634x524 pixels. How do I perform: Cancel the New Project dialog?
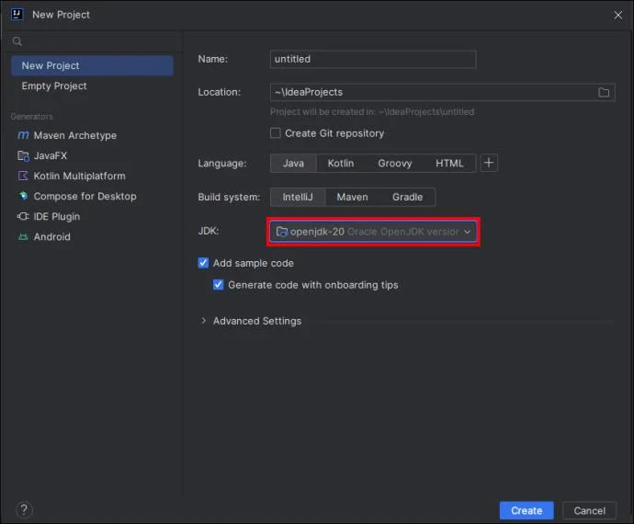click(x=590, y=510)
